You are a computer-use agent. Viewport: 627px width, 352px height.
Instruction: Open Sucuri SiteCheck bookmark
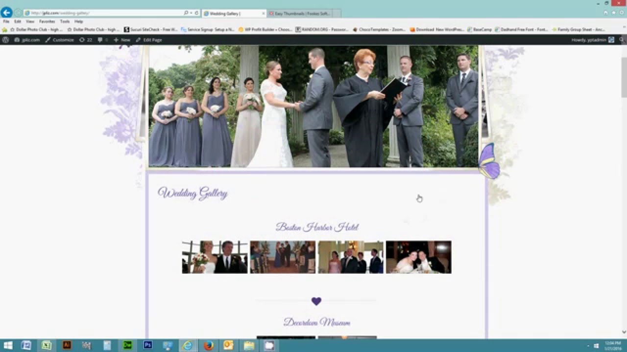(151, 29)
